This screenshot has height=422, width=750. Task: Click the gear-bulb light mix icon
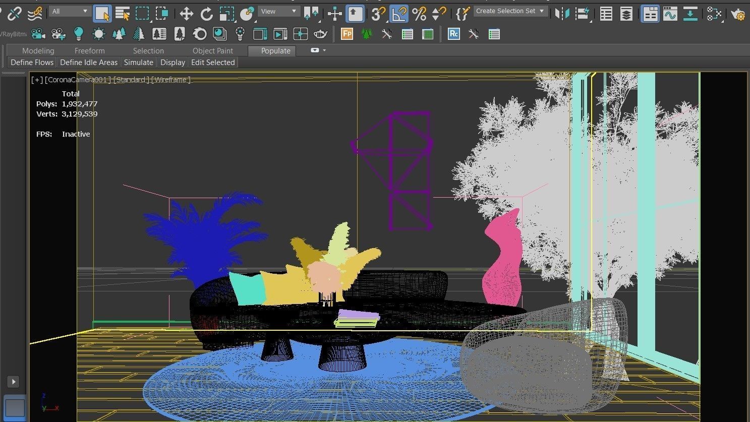pyautogui.click(x=240, y=34)
